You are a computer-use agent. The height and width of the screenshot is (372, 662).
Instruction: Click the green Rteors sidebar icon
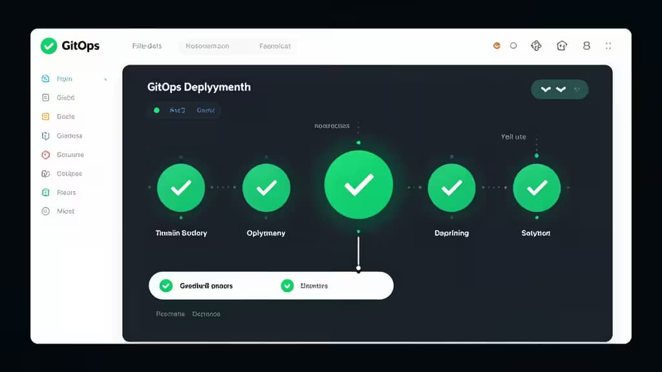[46, 192]
